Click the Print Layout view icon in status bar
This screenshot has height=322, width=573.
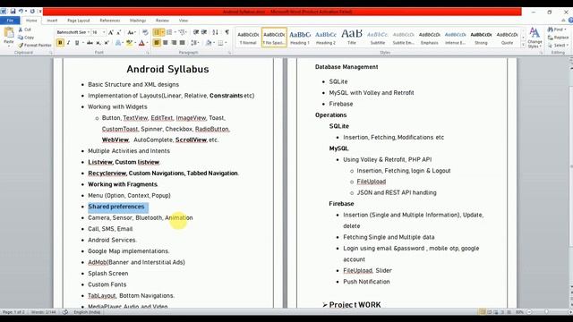coord(482,312)
